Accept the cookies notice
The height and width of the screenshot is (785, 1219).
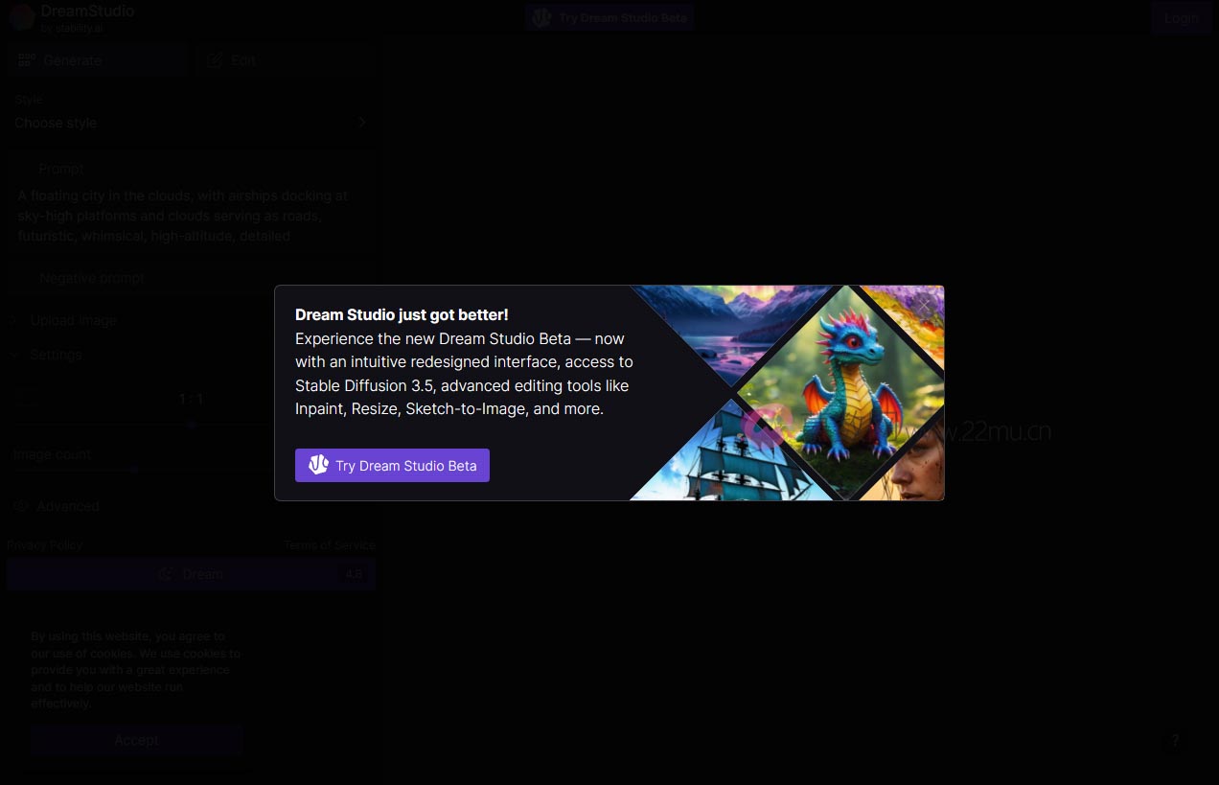tap(136, 740)
